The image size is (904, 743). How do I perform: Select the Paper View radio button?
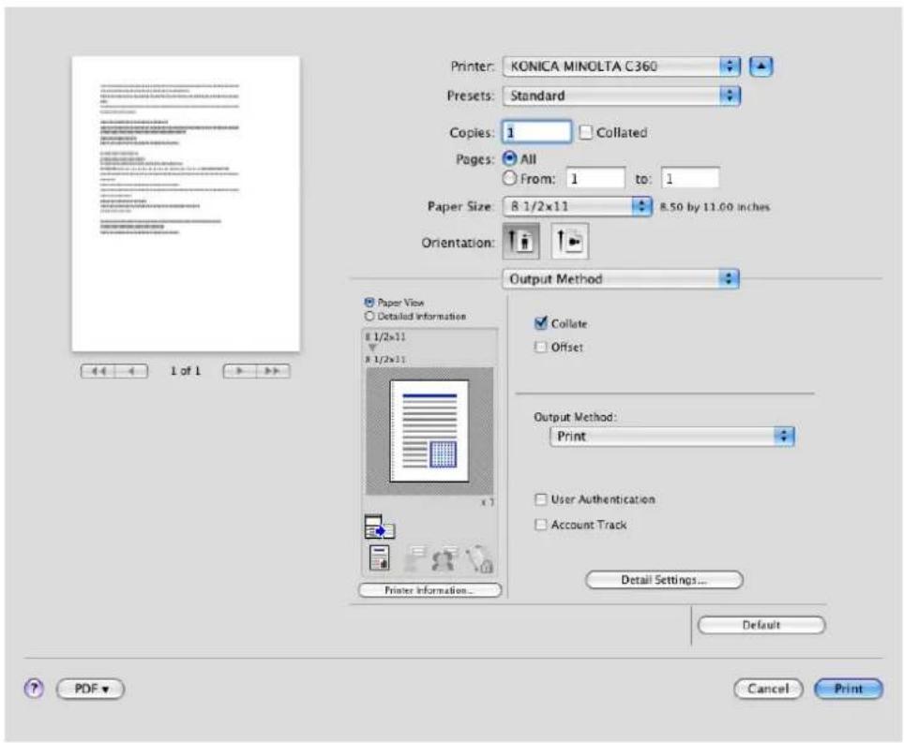pos(369,302)
